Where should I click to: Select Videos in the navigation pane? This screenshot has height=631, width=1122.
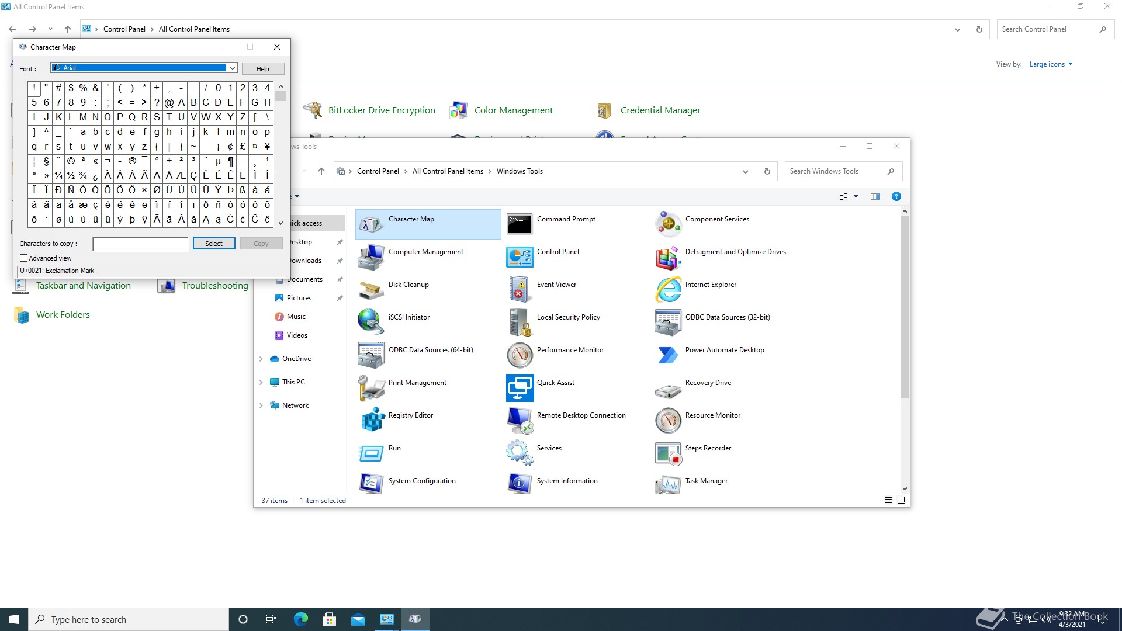point(297,335)
